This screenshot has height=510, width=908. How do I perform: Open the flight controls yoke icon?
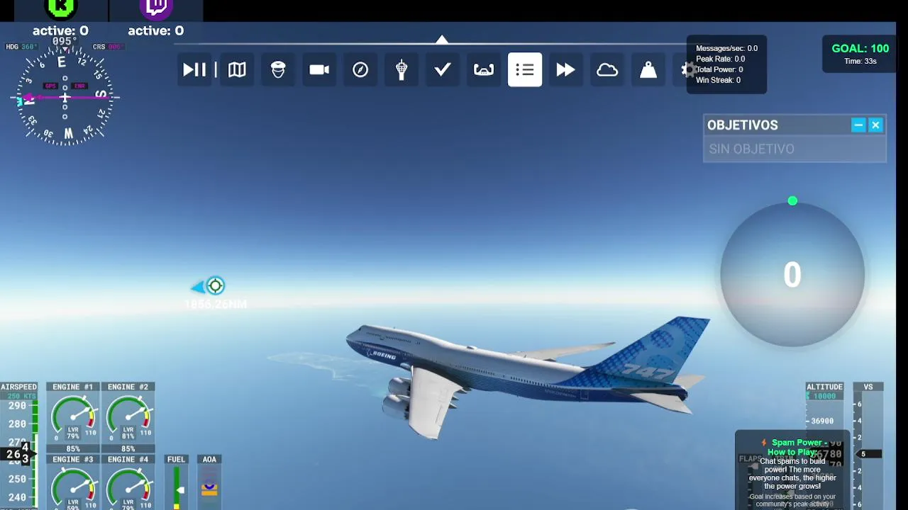pos(484,69)
